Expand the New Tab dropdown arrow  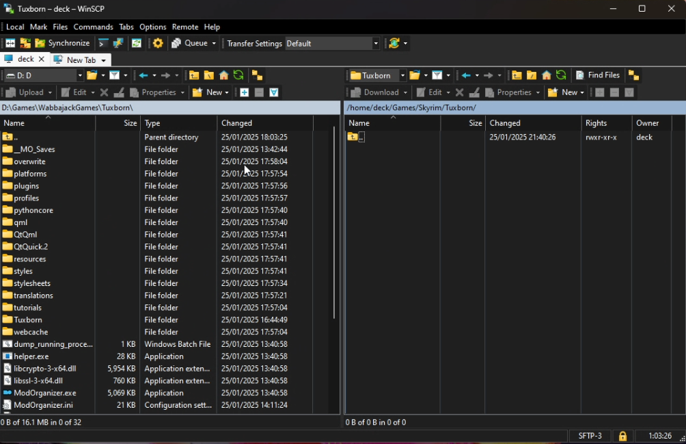tap(104, 60)
